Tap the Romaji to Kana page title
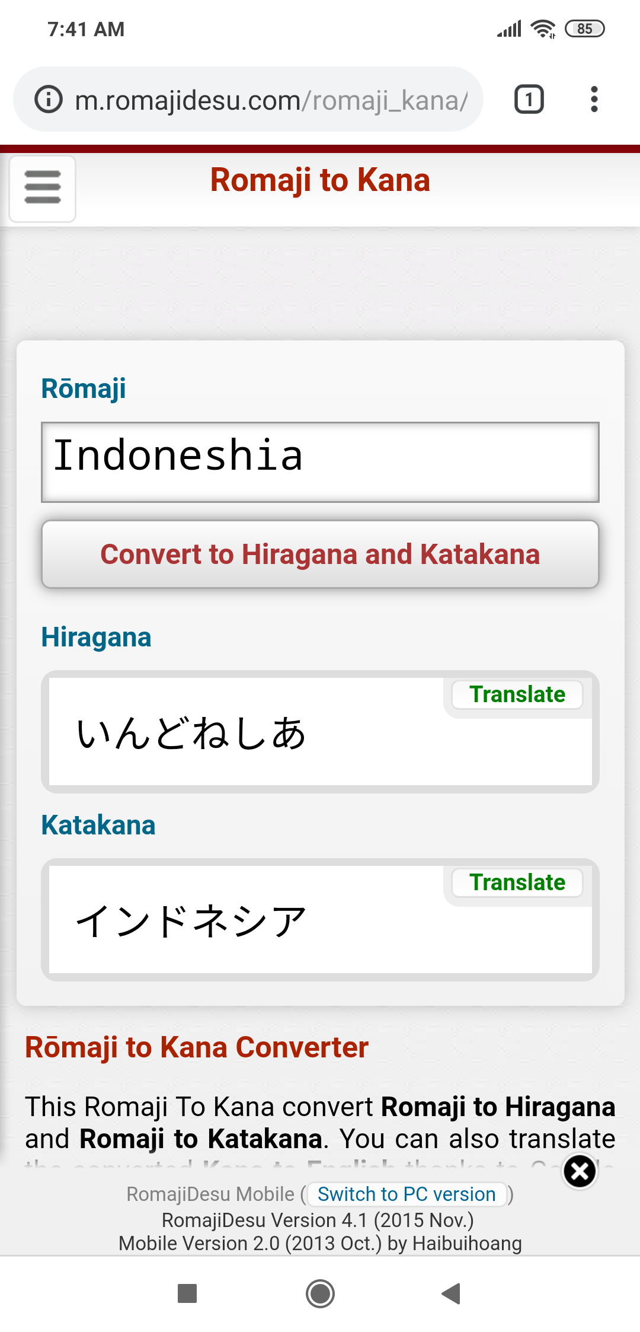This screenshot has height=1332, width=640. point(320,180)
